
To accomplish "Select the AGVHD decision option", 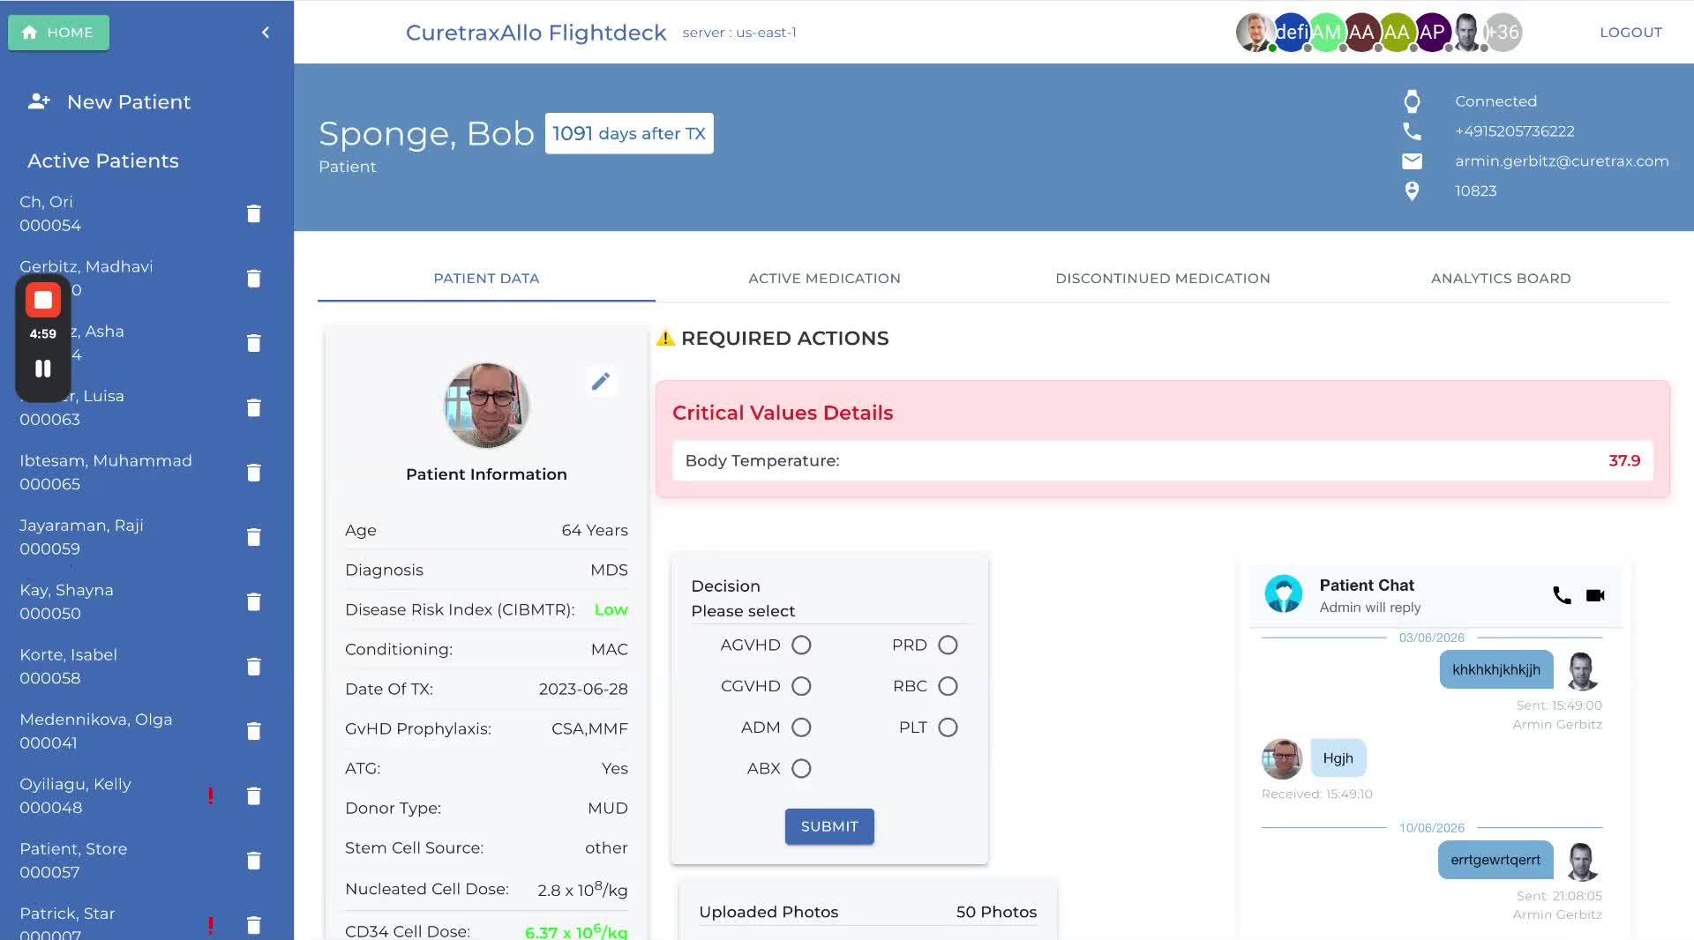I will (801, 645).
